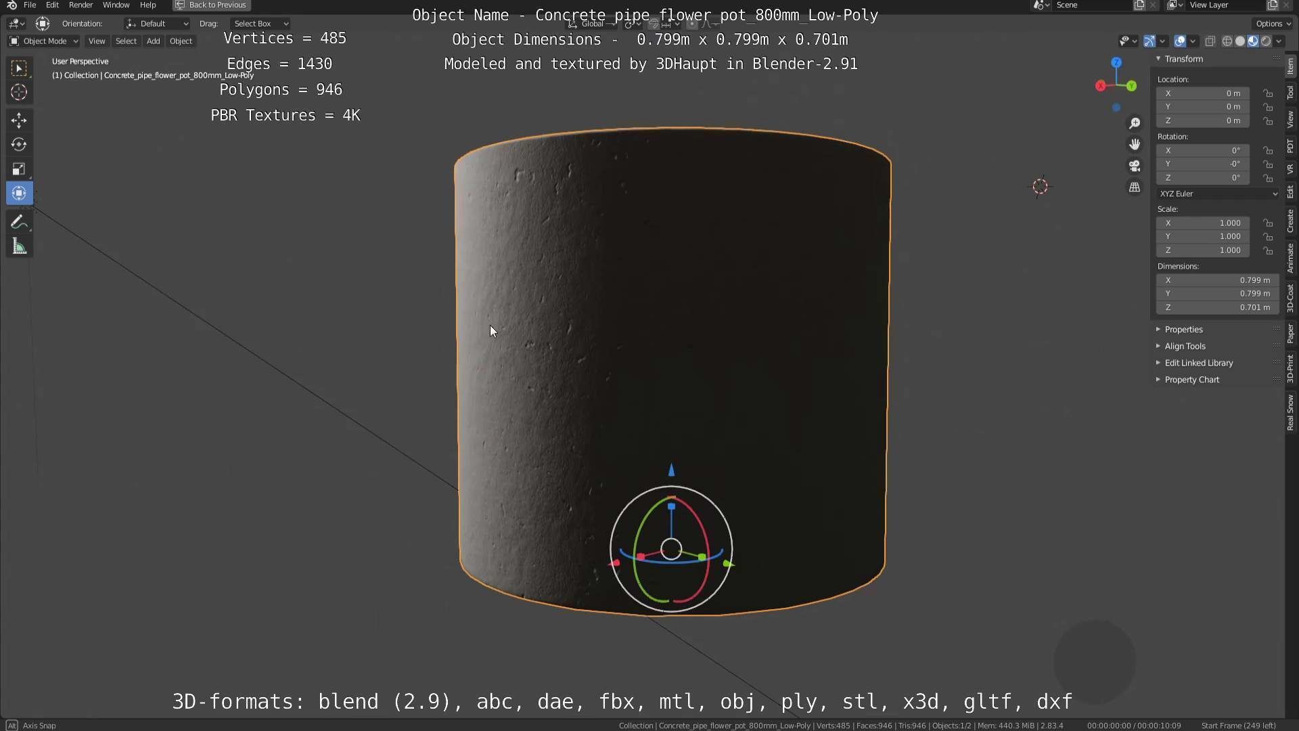The image size is (1299, 731).
Task: Switch to the 3D-Print sidebar tab
Action: [1290, 368]
